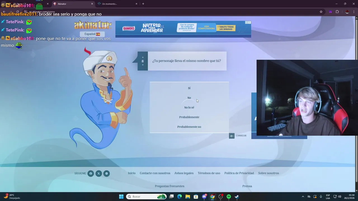Launch Microsoft Edge from taskbar
The image size is (358, 201).
pos(180,197)
